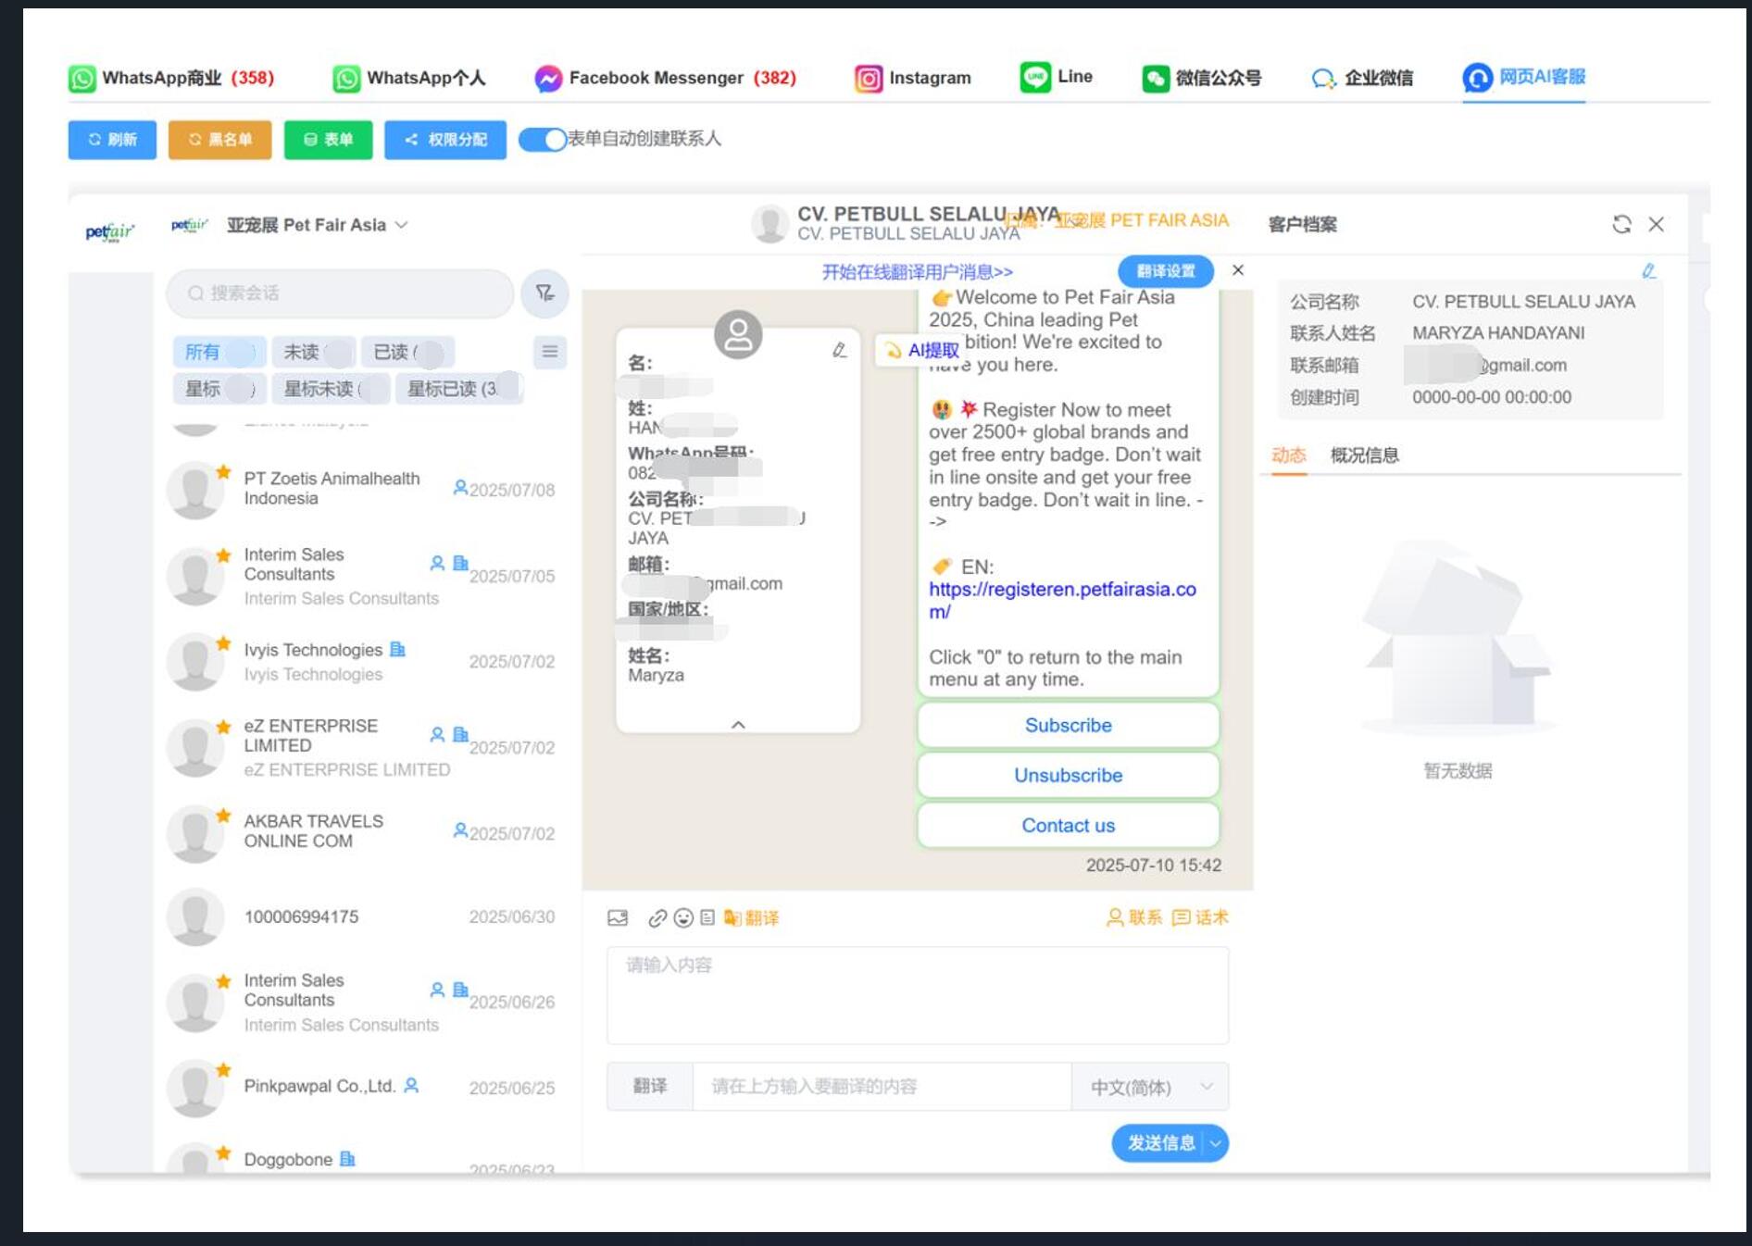Toggle the auto-create contacts from form switch

(543, 139)
